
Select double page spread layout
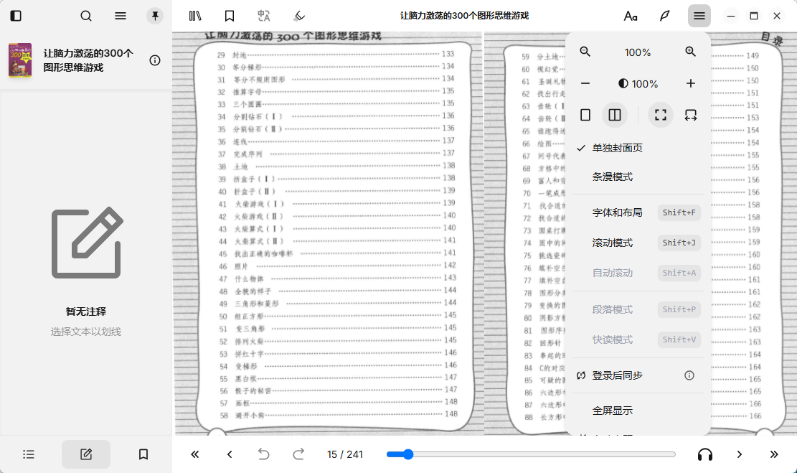click(615, 115)
